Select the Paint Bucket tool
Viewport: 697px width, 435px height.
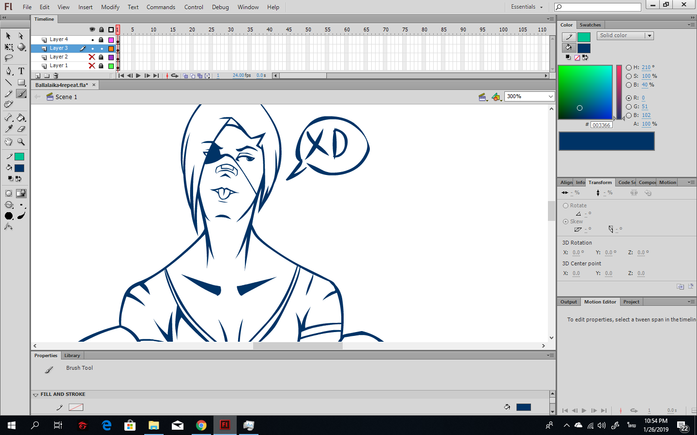click(x=21, y=117)
